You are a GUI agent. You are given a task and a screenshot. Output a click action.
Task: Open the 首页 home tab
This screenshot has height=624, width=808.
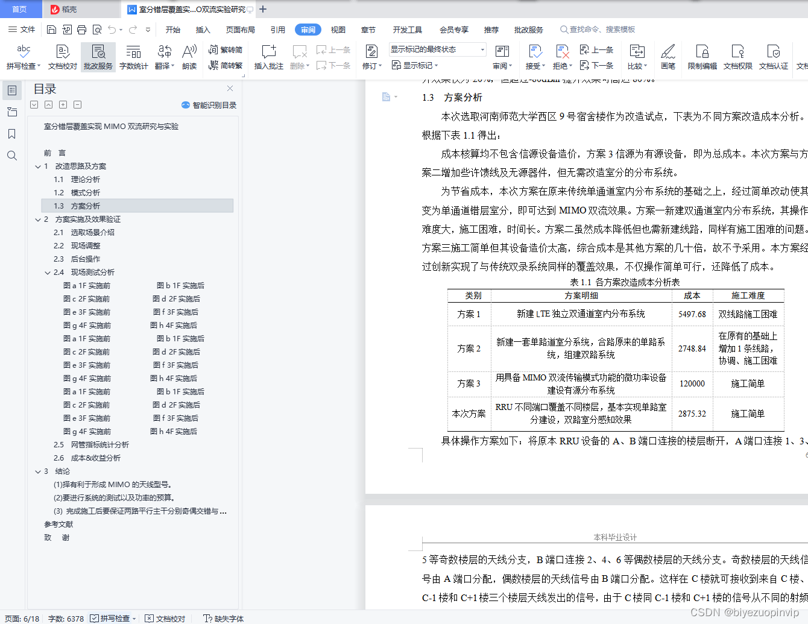20,9
